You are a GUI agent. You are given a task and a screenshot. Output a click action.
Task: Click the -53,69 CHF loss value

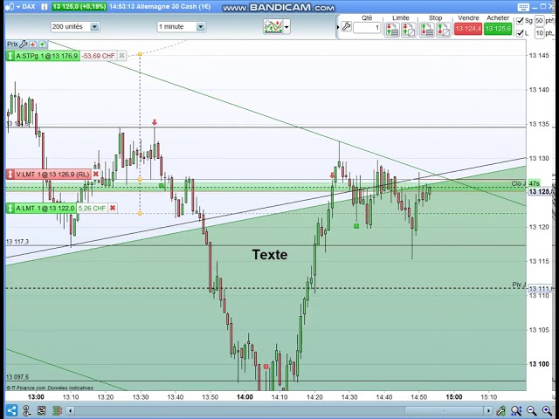click(x=99, y=56)
